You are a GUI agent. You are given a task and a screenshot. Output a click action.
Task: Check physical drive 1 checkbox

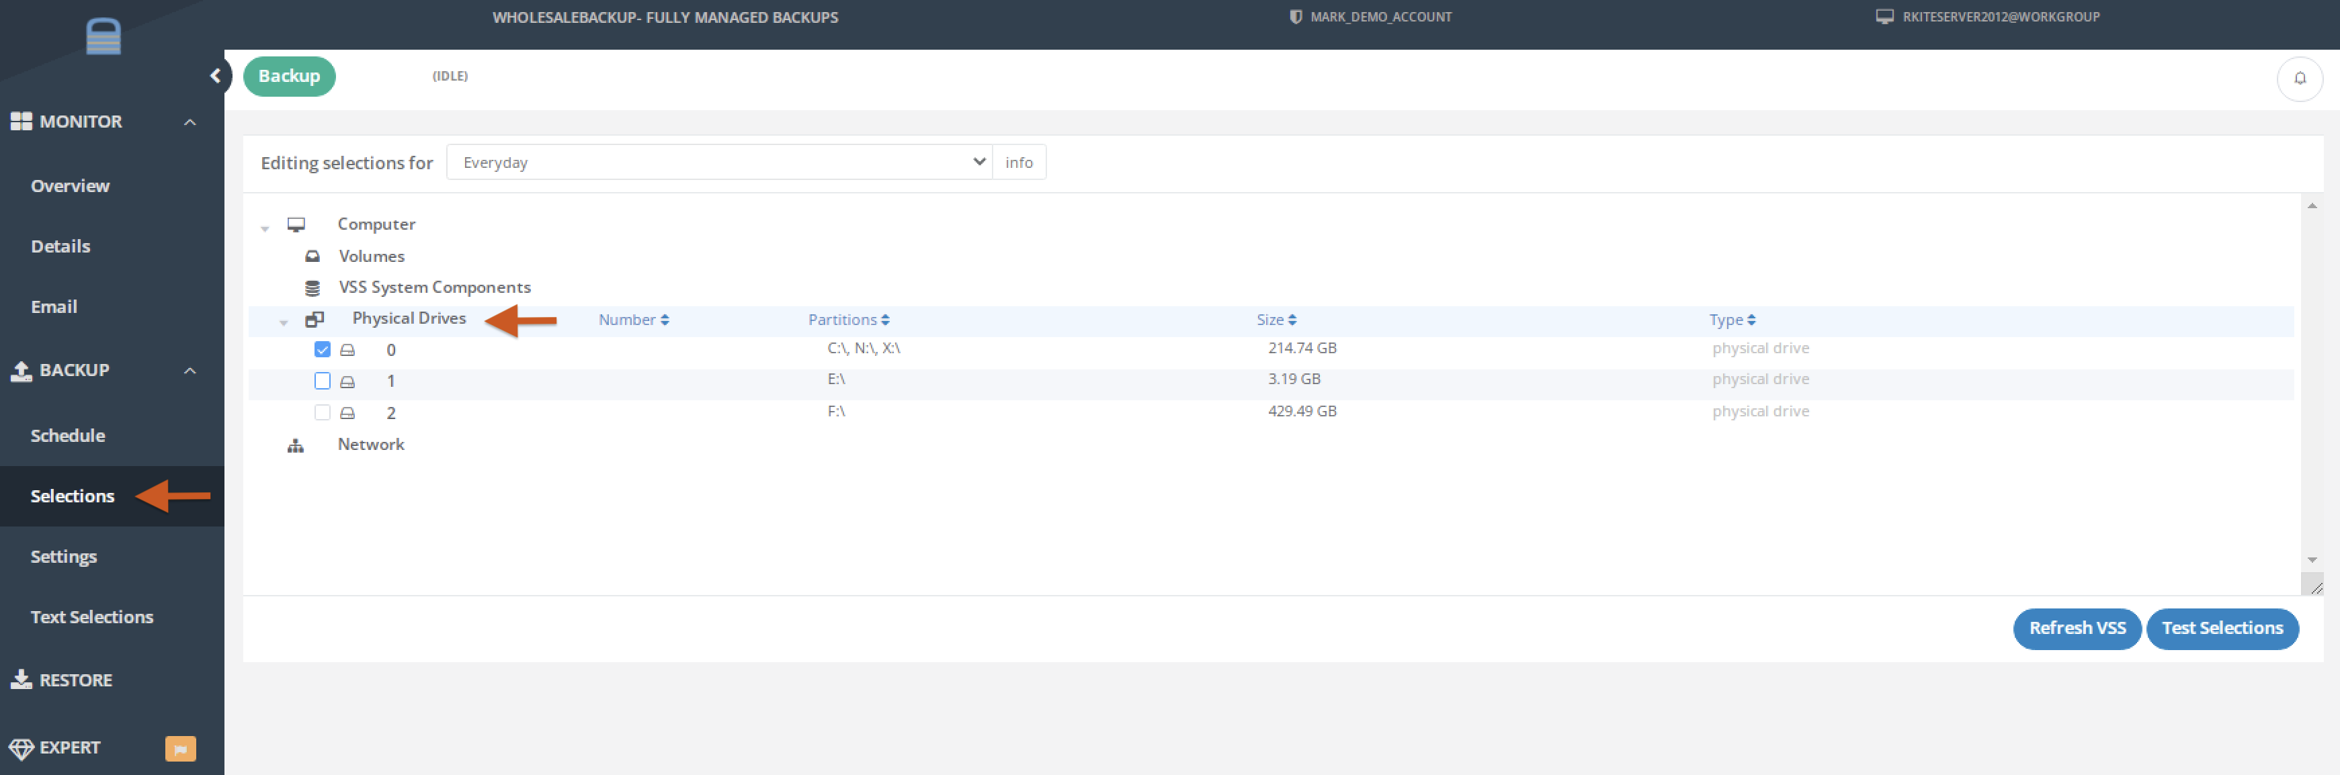point(323,381)
